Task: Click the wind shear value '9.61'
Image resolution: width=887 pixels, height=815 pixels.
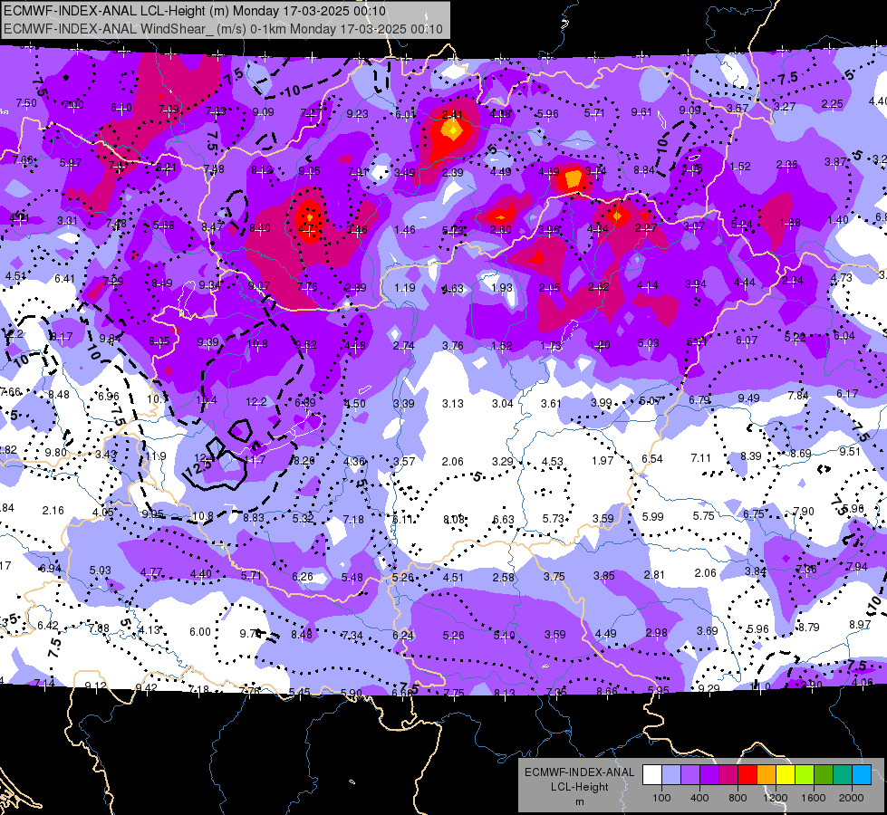Action: pos(641,112)
